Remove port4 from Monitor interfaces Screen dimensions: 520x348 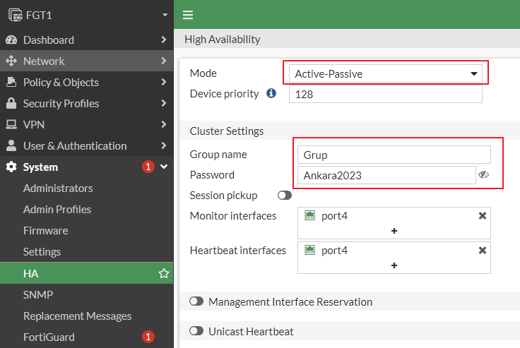click(x=482, y=216)
